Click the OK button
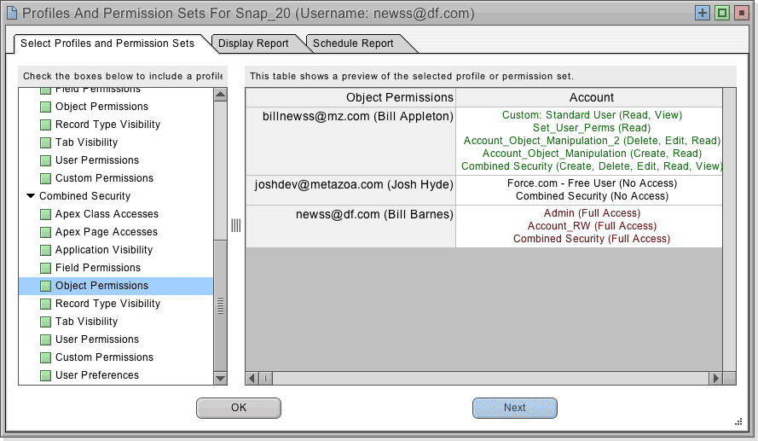Image resolution: width=758 pixels, height=441 pixels. pyautogui.click(x=239, y=408)
